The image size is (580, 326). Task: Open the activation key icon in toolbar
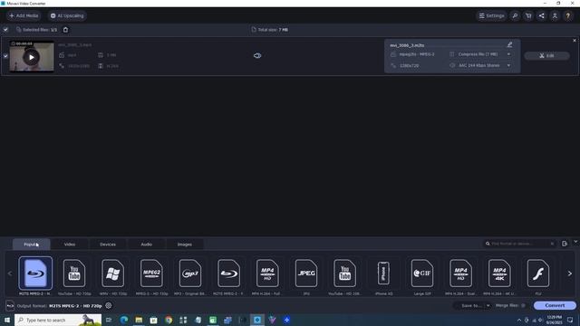(515, 16)
